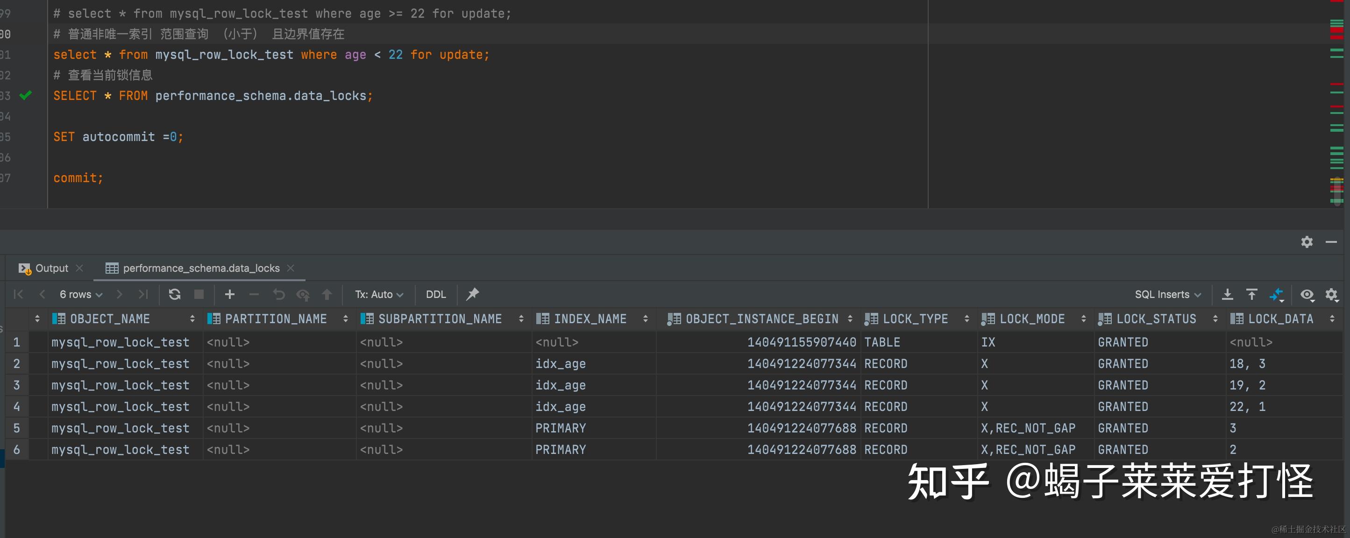Toggle view options with the eye icon

[1307, 294]
